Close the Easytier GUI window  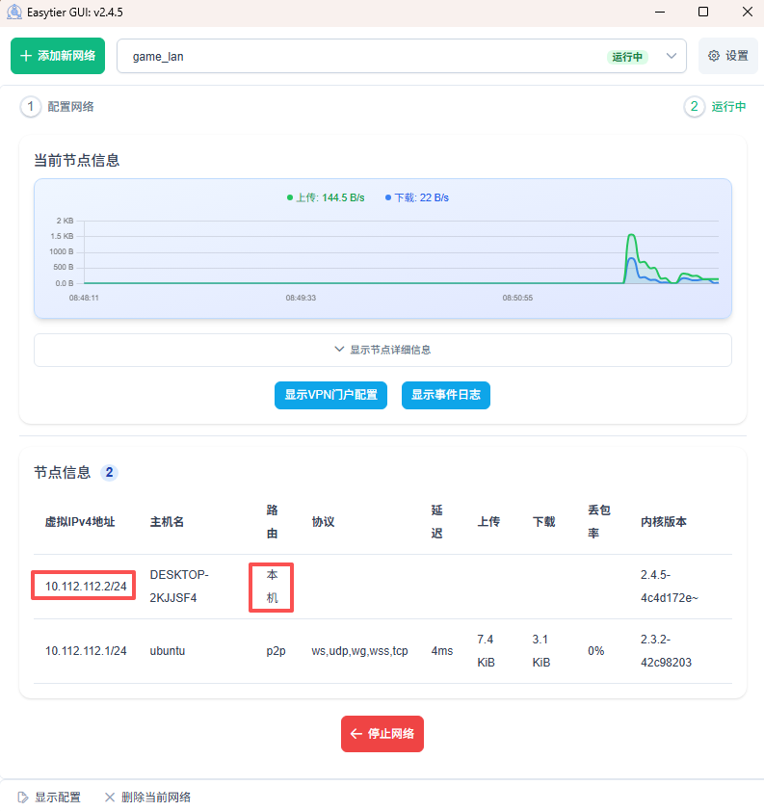tap(747, 12)
